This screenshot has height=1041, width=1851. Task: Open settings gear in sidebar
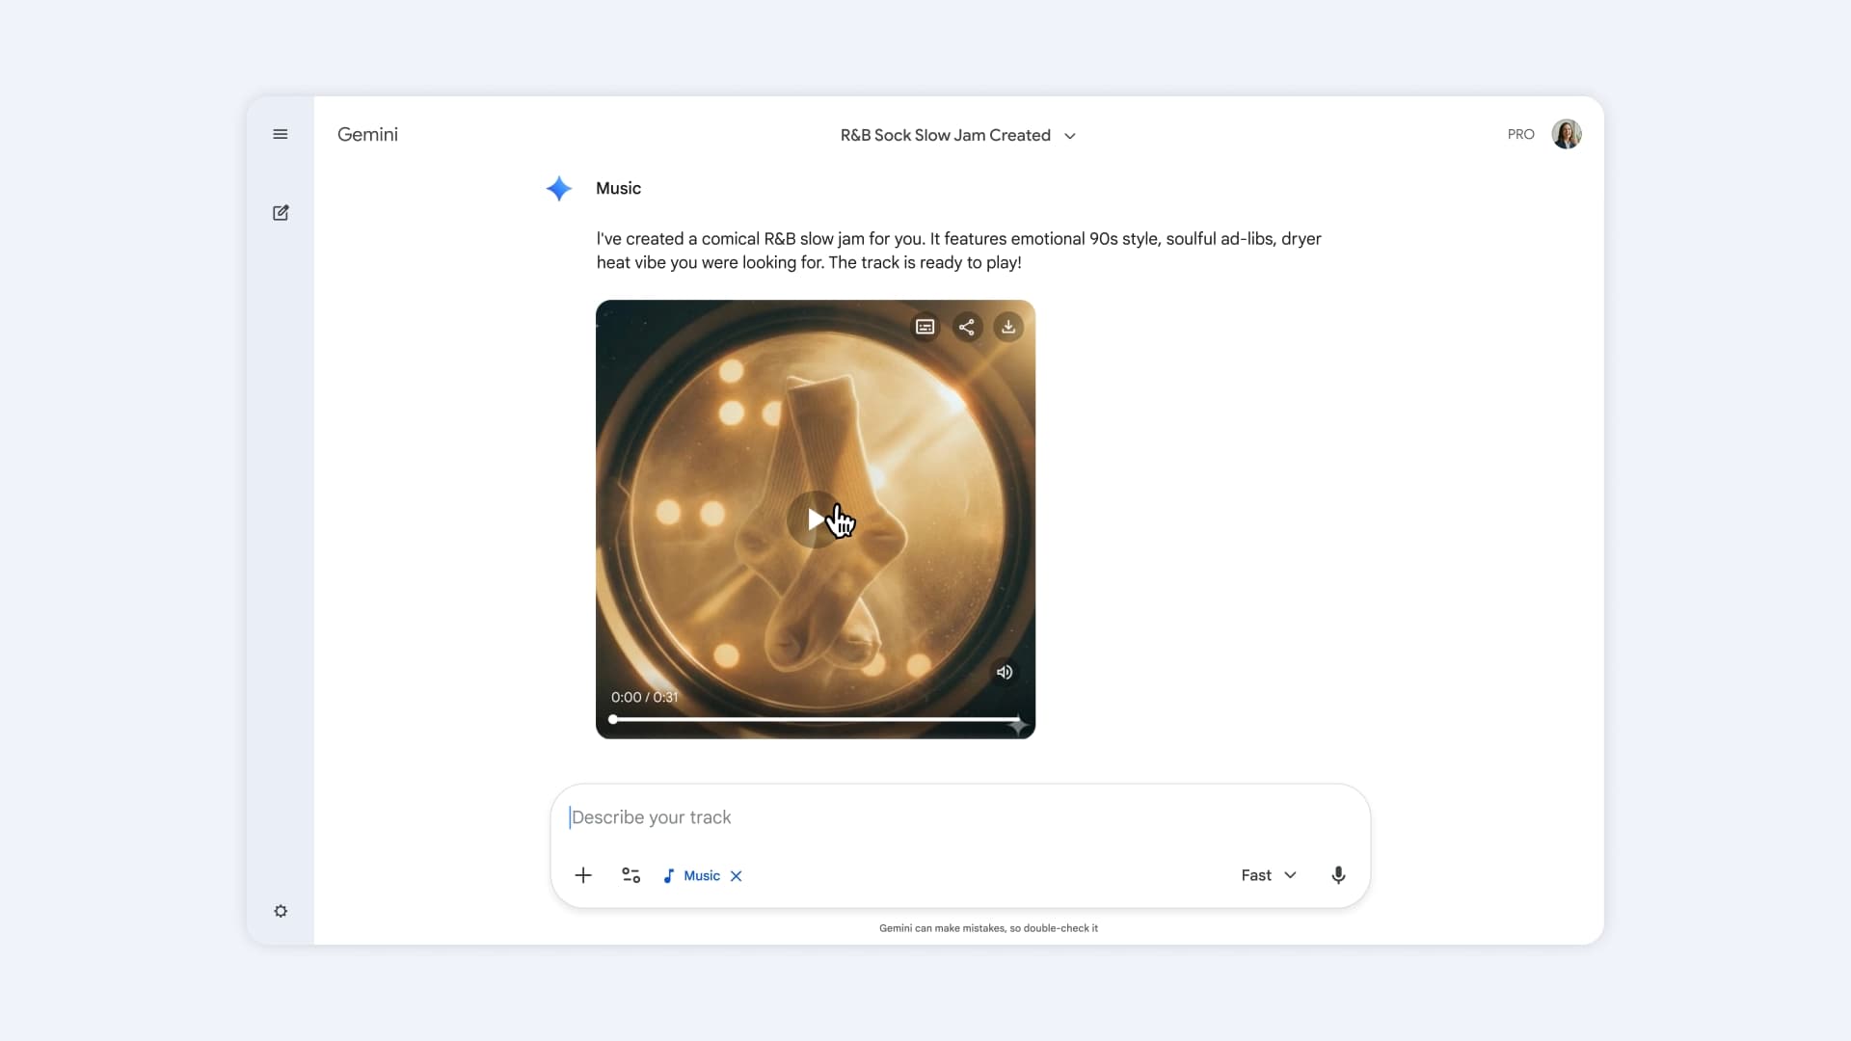[x=281, y=911]
